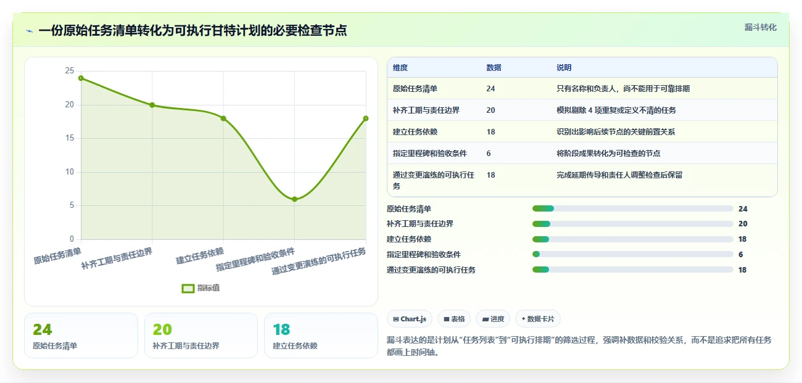The image size is (802, 383).
Task: Click the x-axis label 建立任务依赖
Action: (x=200, y=255)
